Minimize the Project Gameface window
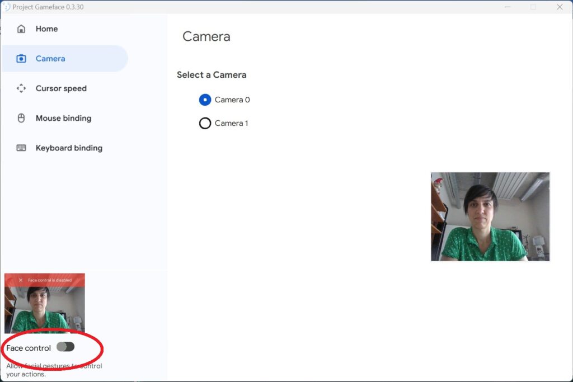The image size is (573, 382). [508, 7]
